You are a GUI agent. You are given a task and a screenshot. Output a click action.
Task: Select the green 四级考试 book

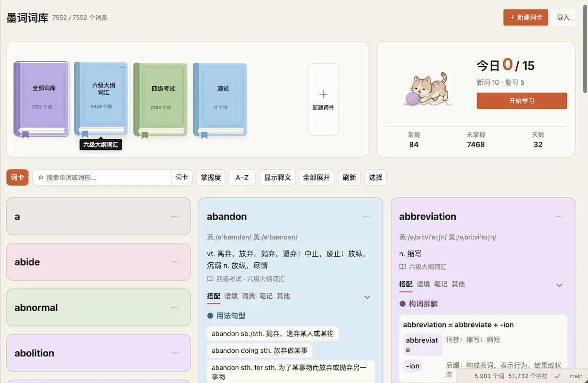click(160, 99)
